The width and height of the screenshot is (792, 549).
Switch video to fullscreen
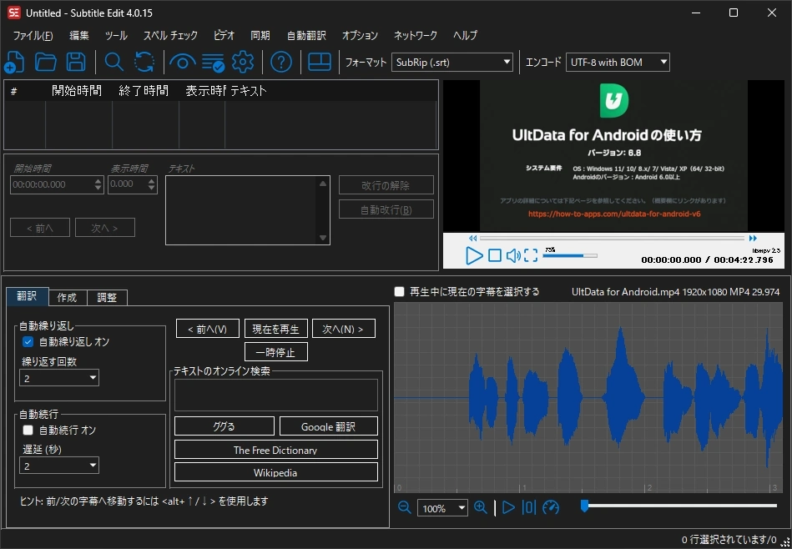coord(531,255)
